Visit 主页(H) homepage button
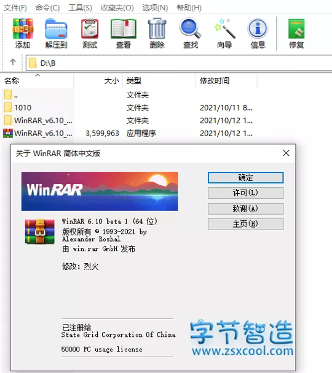The image size is (332, 373). 245,224
